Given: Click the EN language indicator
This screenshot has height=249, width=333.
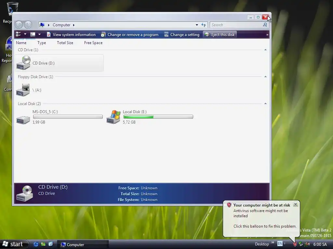Looking at the screenshot, I should (x=280, y=243).
